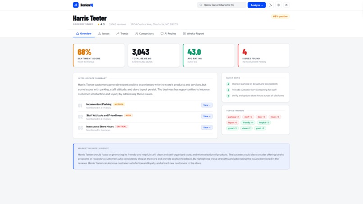Open the Overview tab

(84, 34)
